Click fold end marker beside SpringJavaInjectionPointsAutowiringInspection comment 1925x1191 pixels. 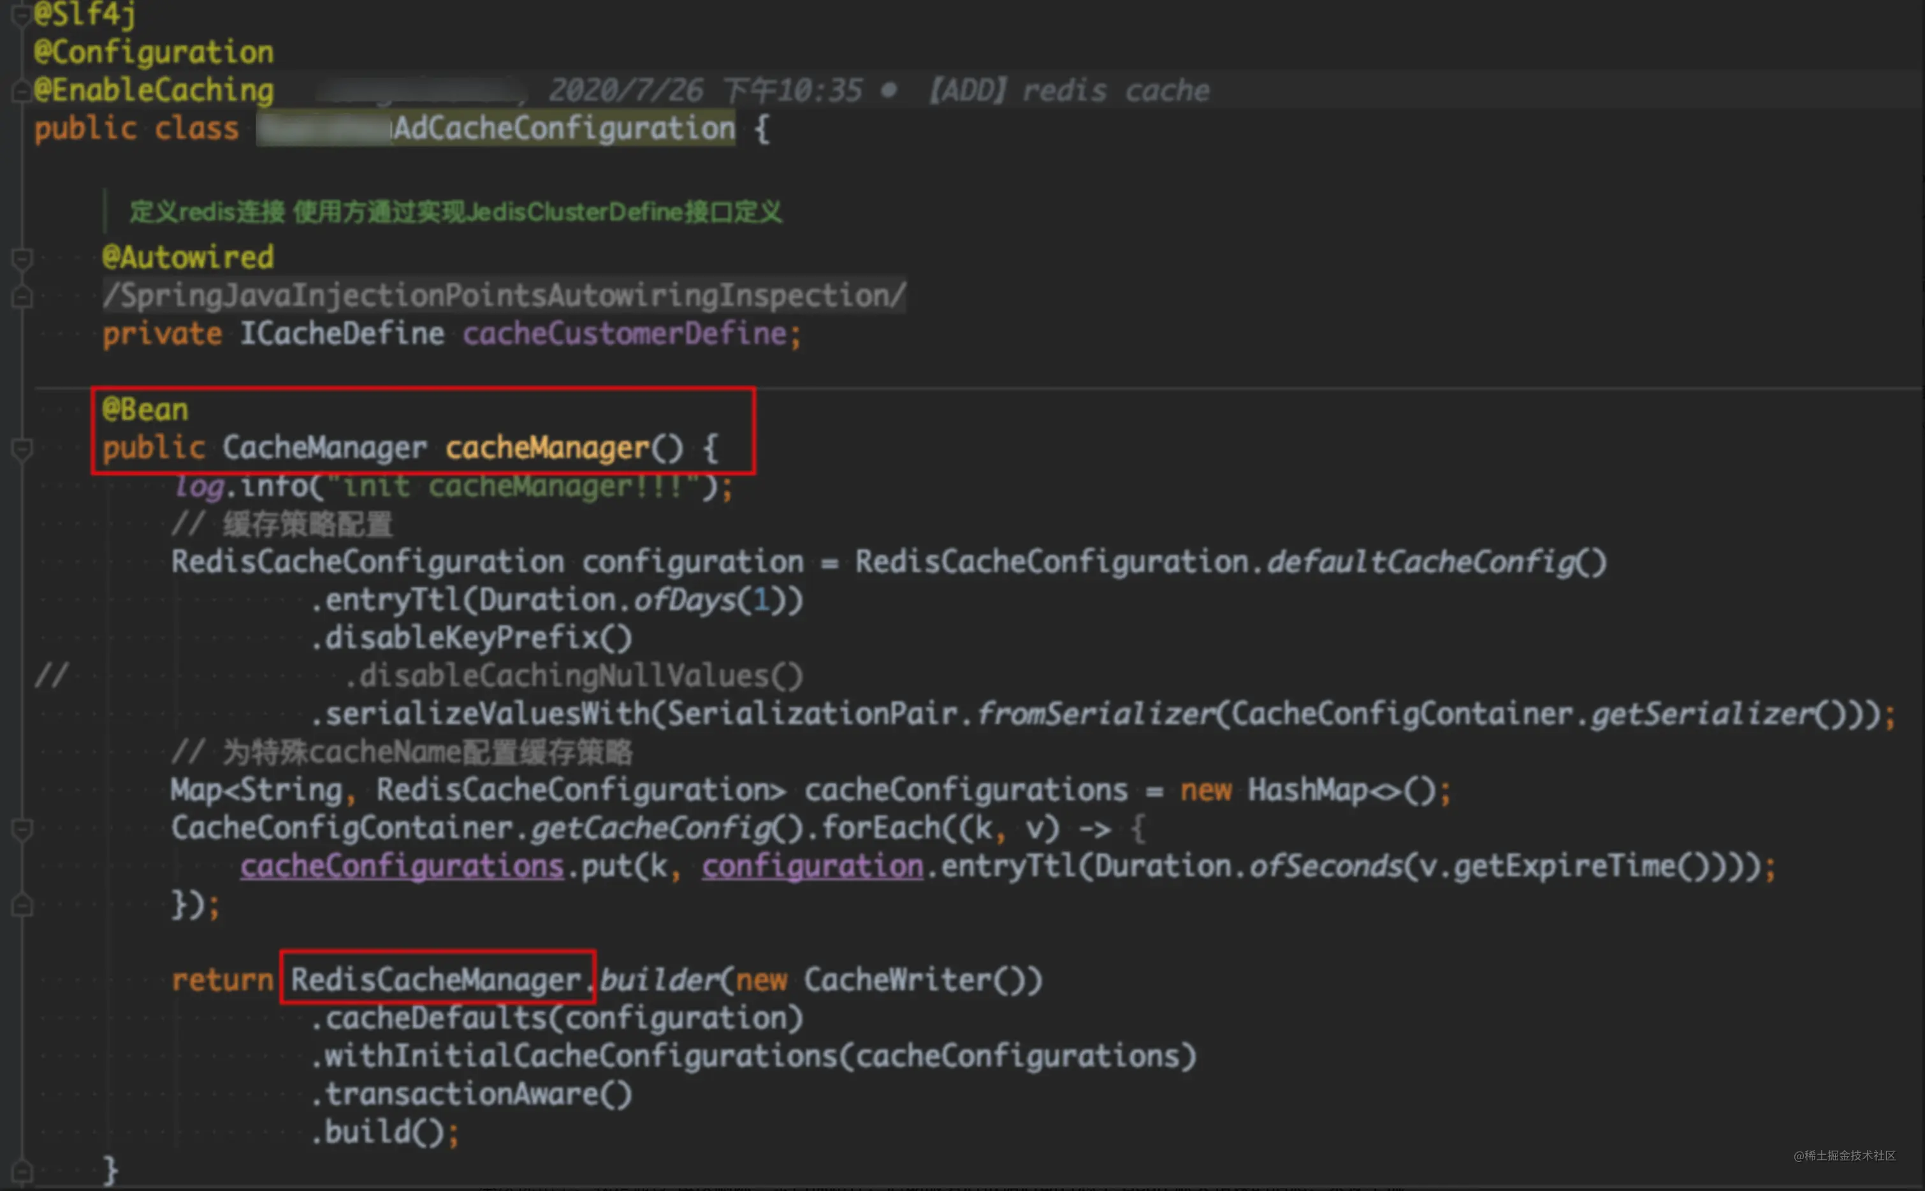tap(22, 296)
